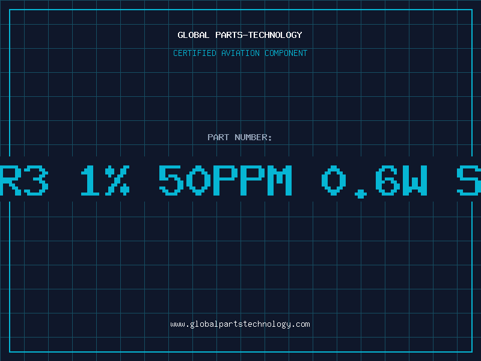Image resolution: width=481 pixels, height=361 pixels.
Task: Click the '50PPM' part number segment
Action: (225, 180)
